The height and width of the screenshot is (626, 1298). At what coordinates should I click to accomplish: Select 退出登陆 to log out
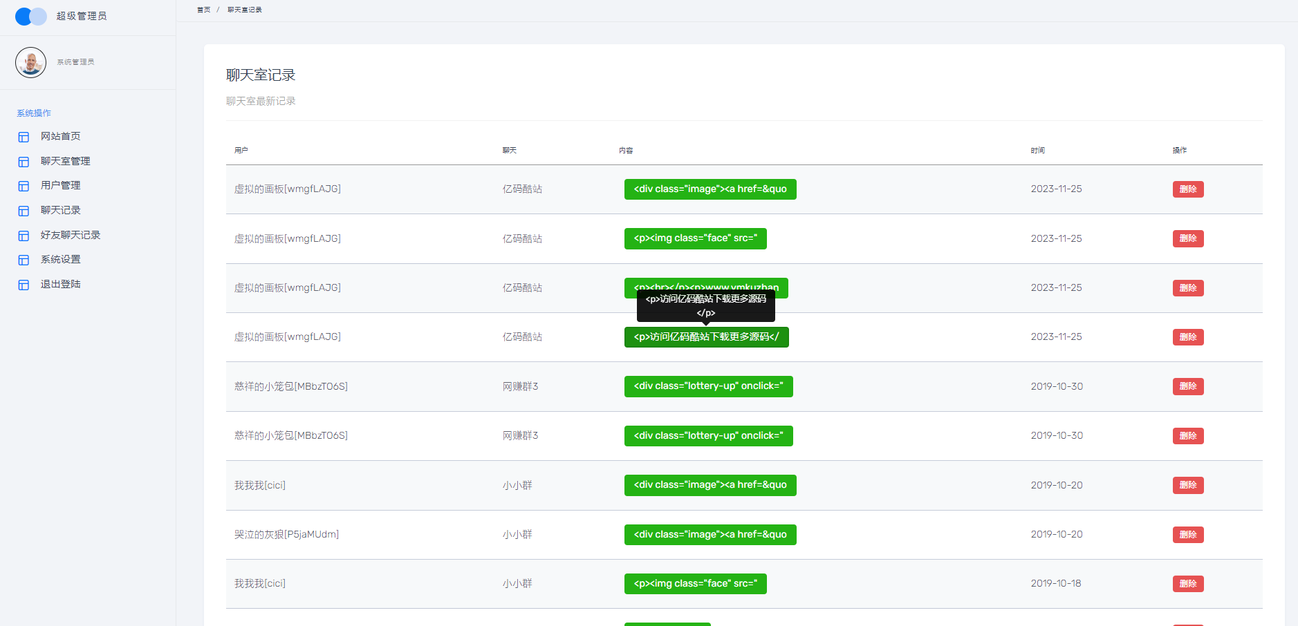click(x=60, y=284)
